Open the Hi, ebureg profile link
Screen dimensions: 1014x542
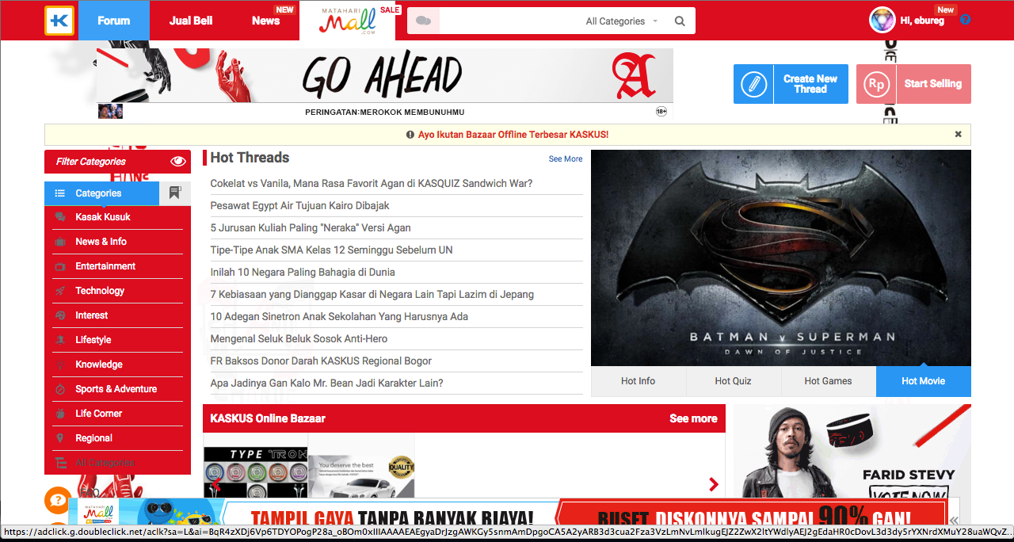click(922, 21)
